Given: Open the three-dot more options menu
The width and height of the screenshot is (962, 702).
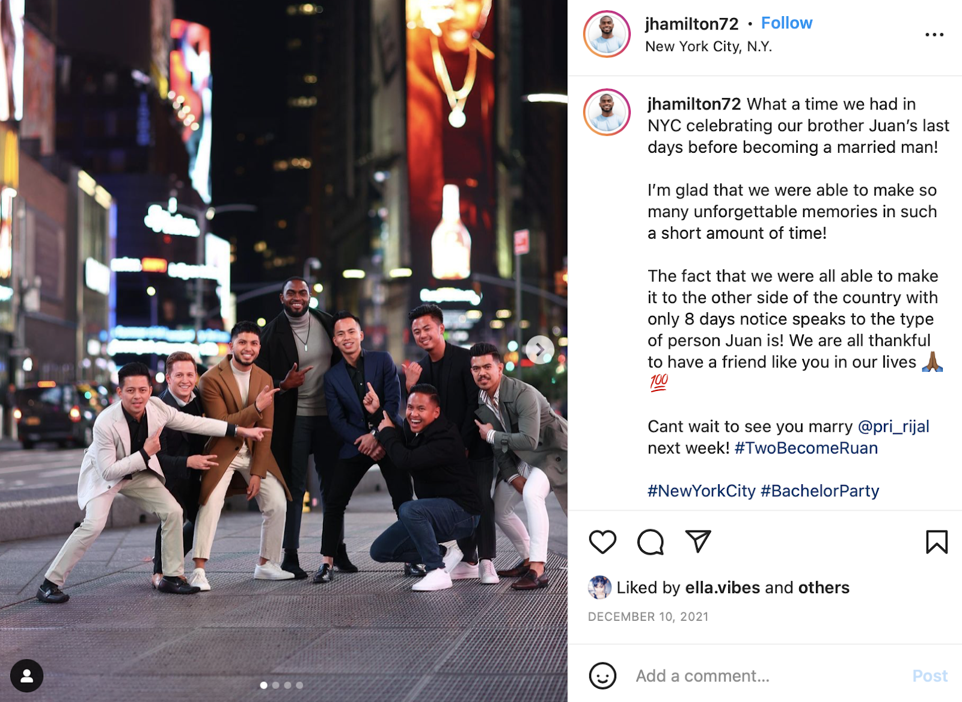Looking at the screenshot, I should [934, 35].
